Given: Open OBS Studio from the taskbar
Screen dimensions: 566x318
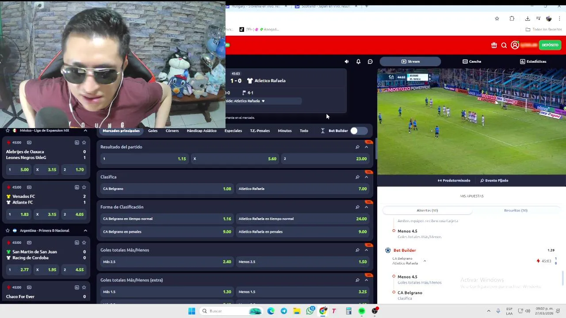Looking at the screenshot, I should pos(375,311).
